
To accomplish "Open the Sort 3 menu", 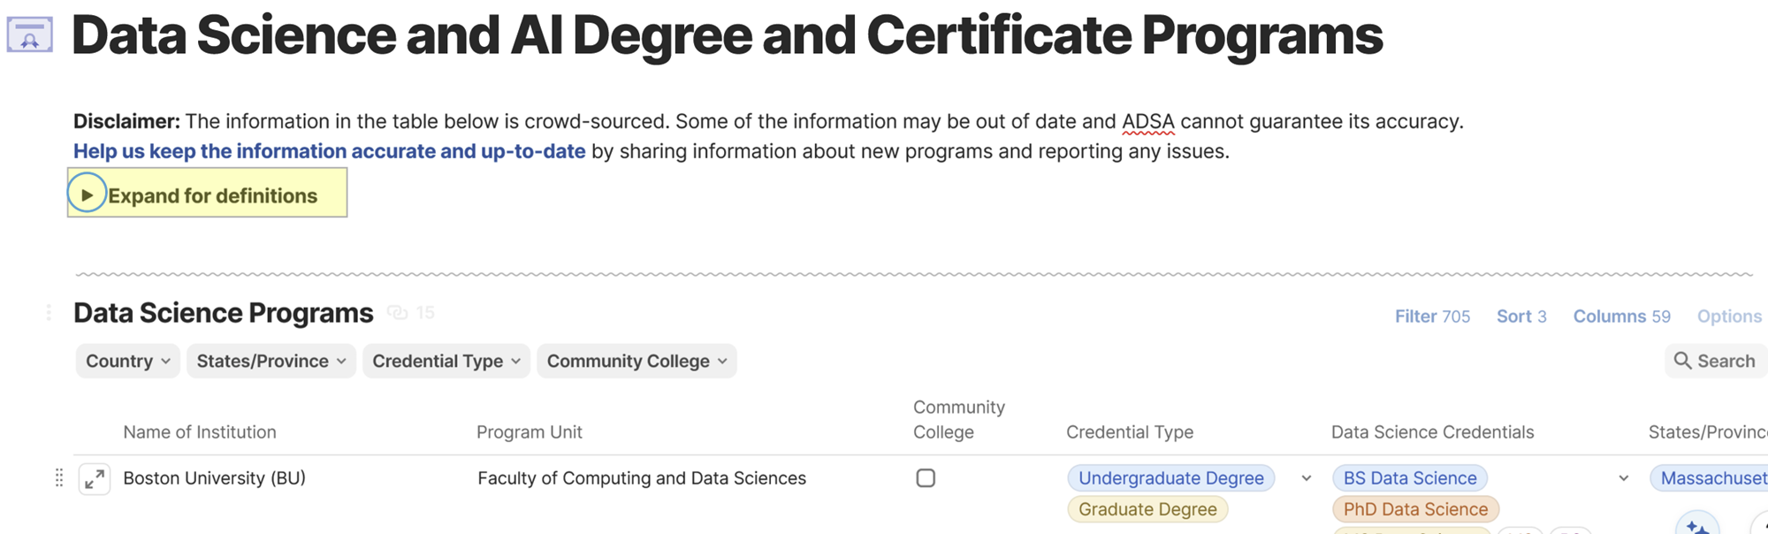I will [x=1521, y=317].
